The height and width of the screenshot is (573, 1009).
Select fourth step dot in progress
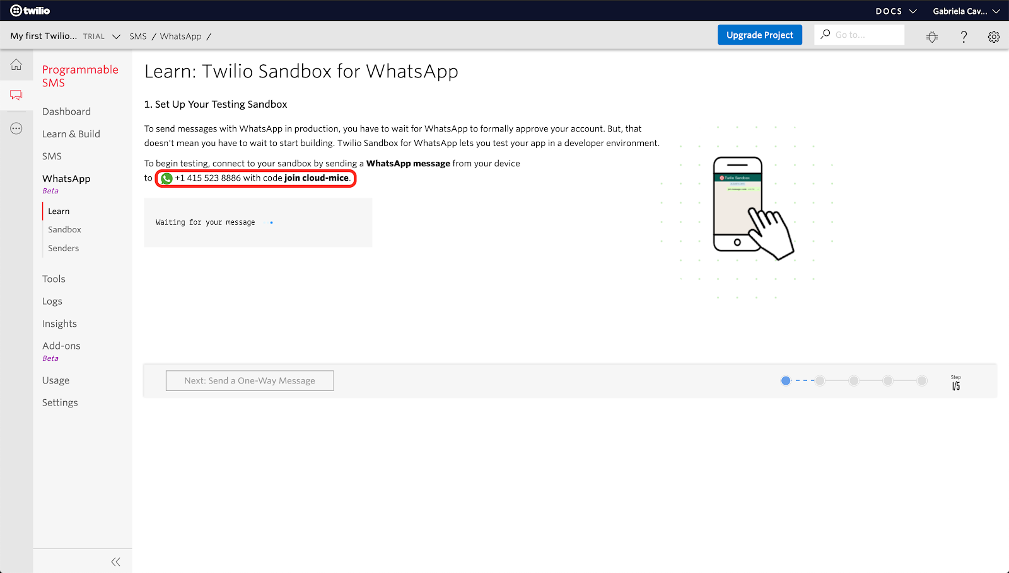[x=888, y=380]
